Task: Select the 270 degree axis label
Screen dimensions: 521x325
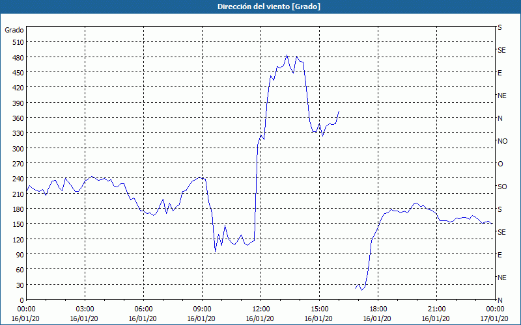Action: click(18, 164)
